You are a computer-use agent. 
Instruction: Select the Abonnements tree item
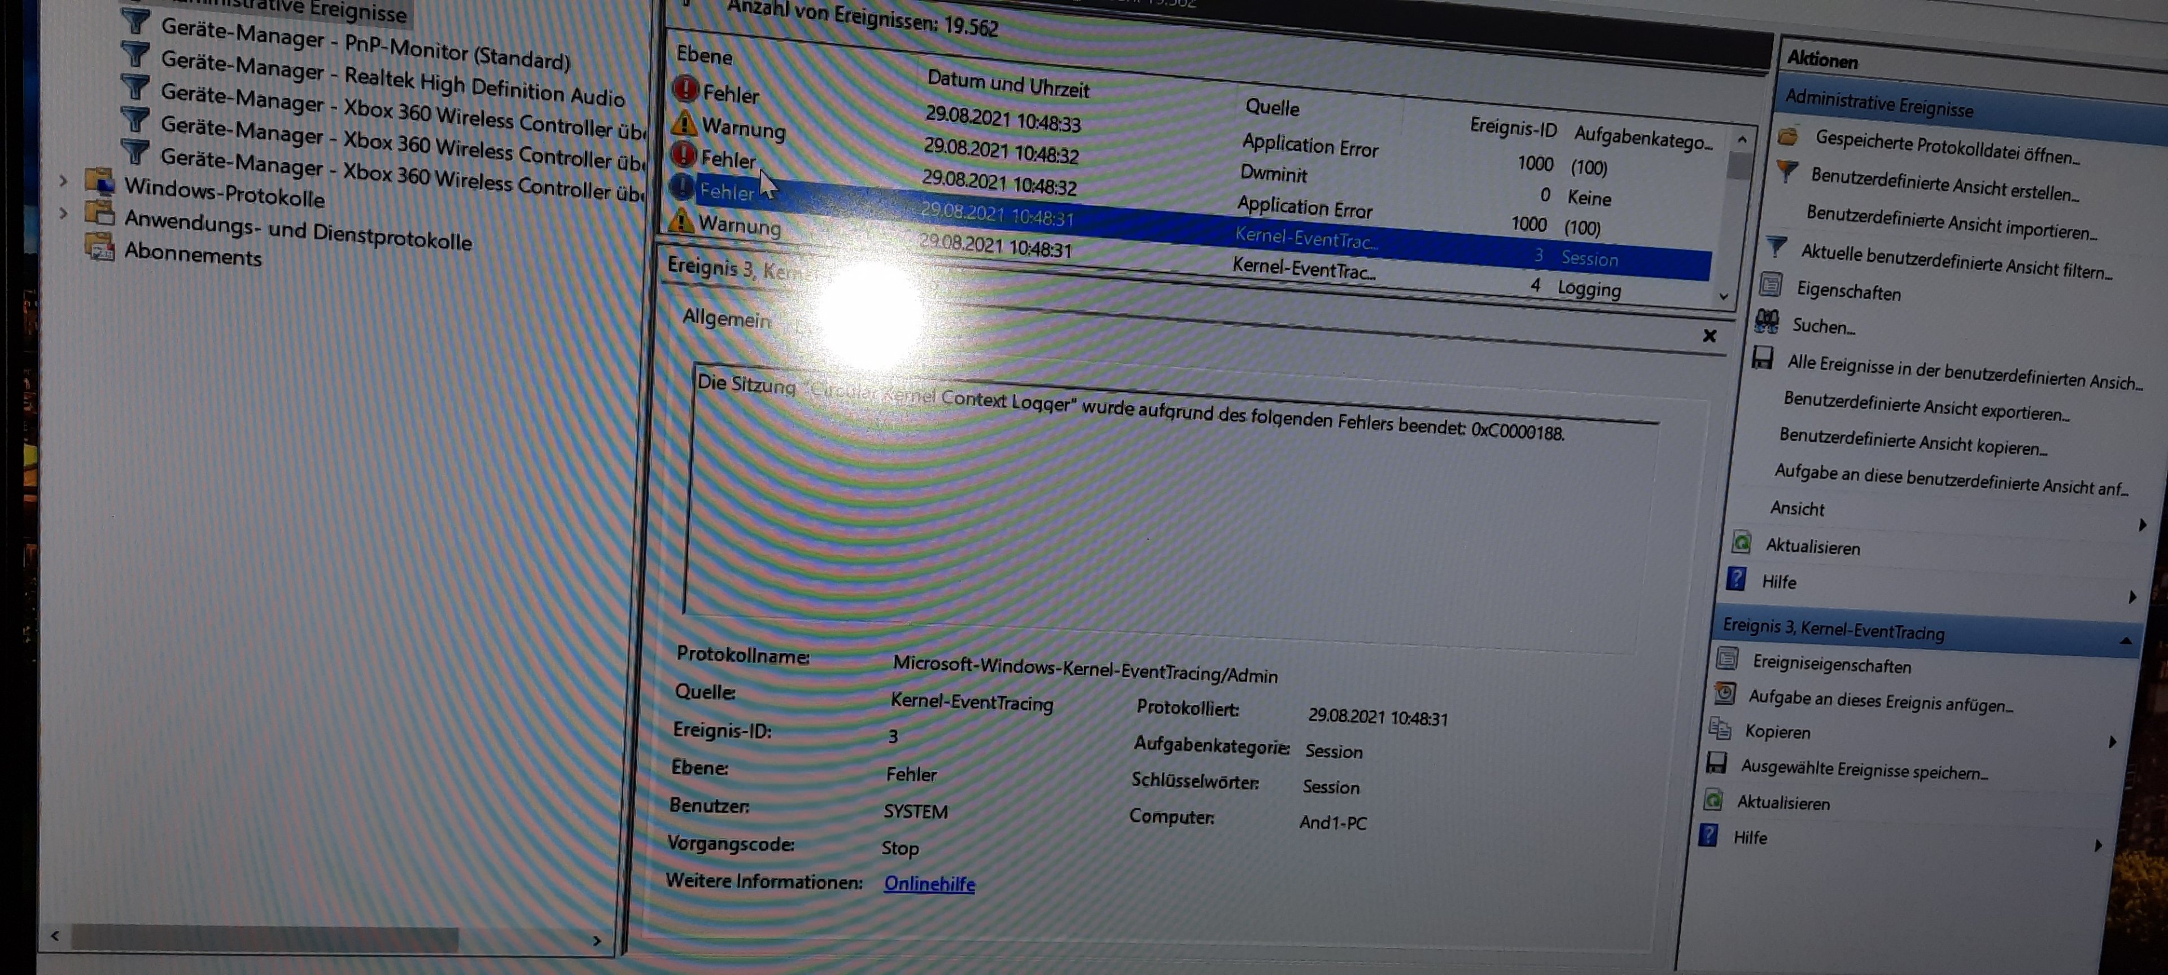[193, 253]
